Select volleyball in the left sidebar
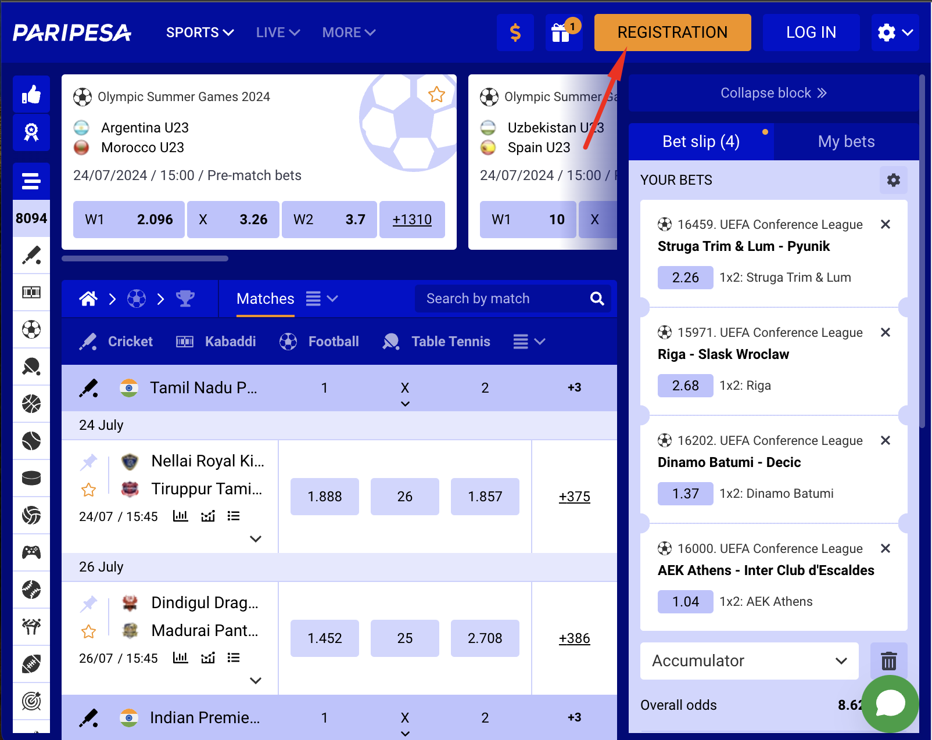Screen dimensions: 932x740 click(x=31, y=515)
